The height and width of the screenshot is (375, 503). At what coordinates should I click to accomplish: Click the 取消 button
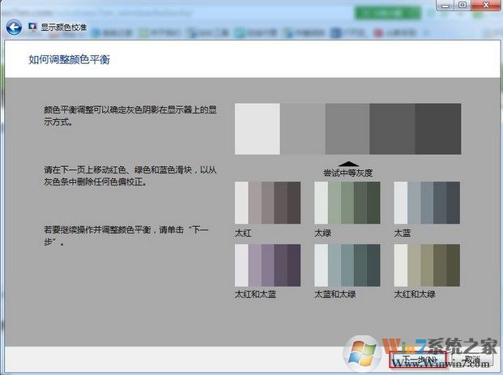click(472, 357)
